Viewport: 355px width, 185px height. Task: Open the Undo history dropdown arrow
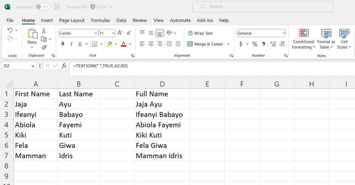[16, 30]
